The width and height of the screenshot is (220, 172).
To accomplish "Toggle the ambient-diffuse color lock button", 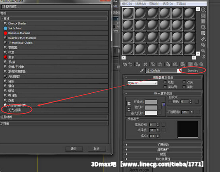I will (129, 104).
